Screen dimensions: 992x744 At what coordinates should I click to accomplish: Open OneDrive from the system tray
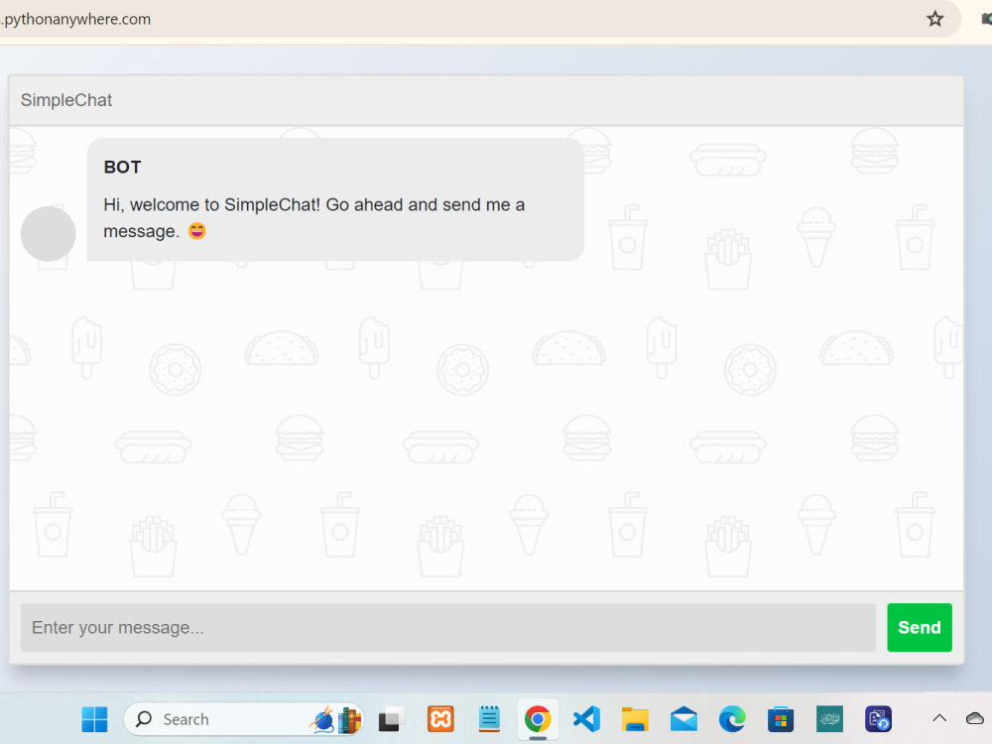point(973,718)
